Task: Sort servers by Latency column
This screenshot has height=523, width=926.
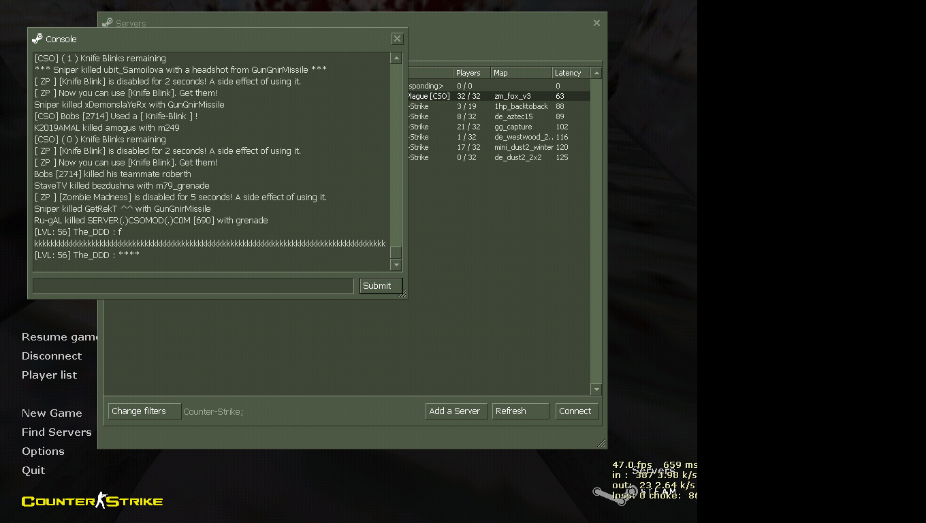Action: pyautogui.click(x=571, y=73)
